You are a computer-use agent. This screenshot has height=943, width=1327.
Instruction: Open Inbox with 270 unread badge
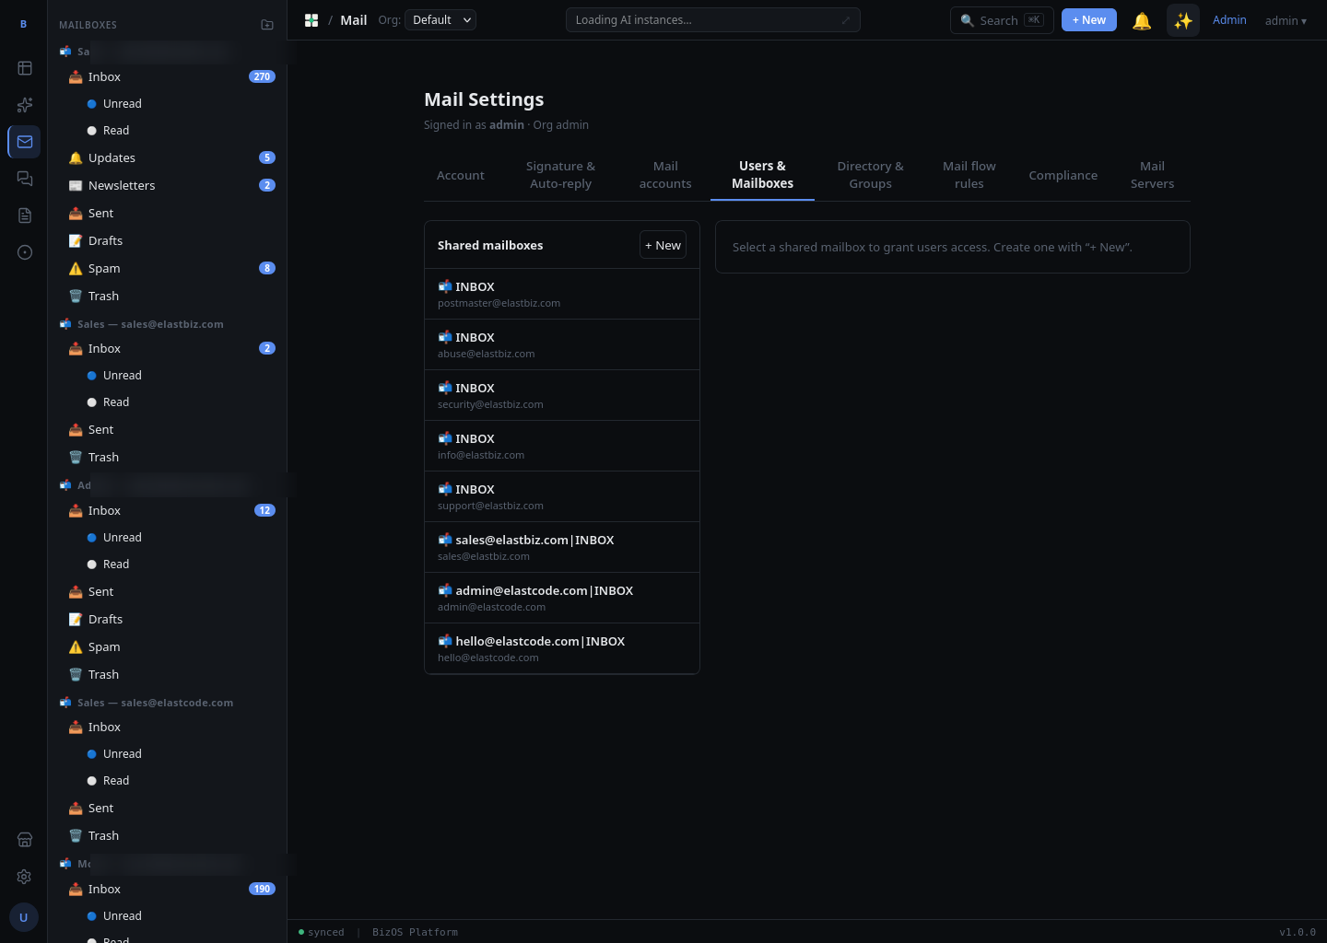[x=167, y=76]
